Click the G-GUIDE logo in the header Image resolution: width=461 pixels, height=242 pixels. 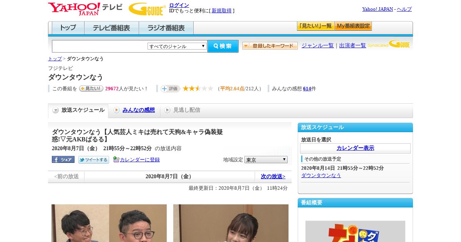pyautogui.click(x=148, y=9)
